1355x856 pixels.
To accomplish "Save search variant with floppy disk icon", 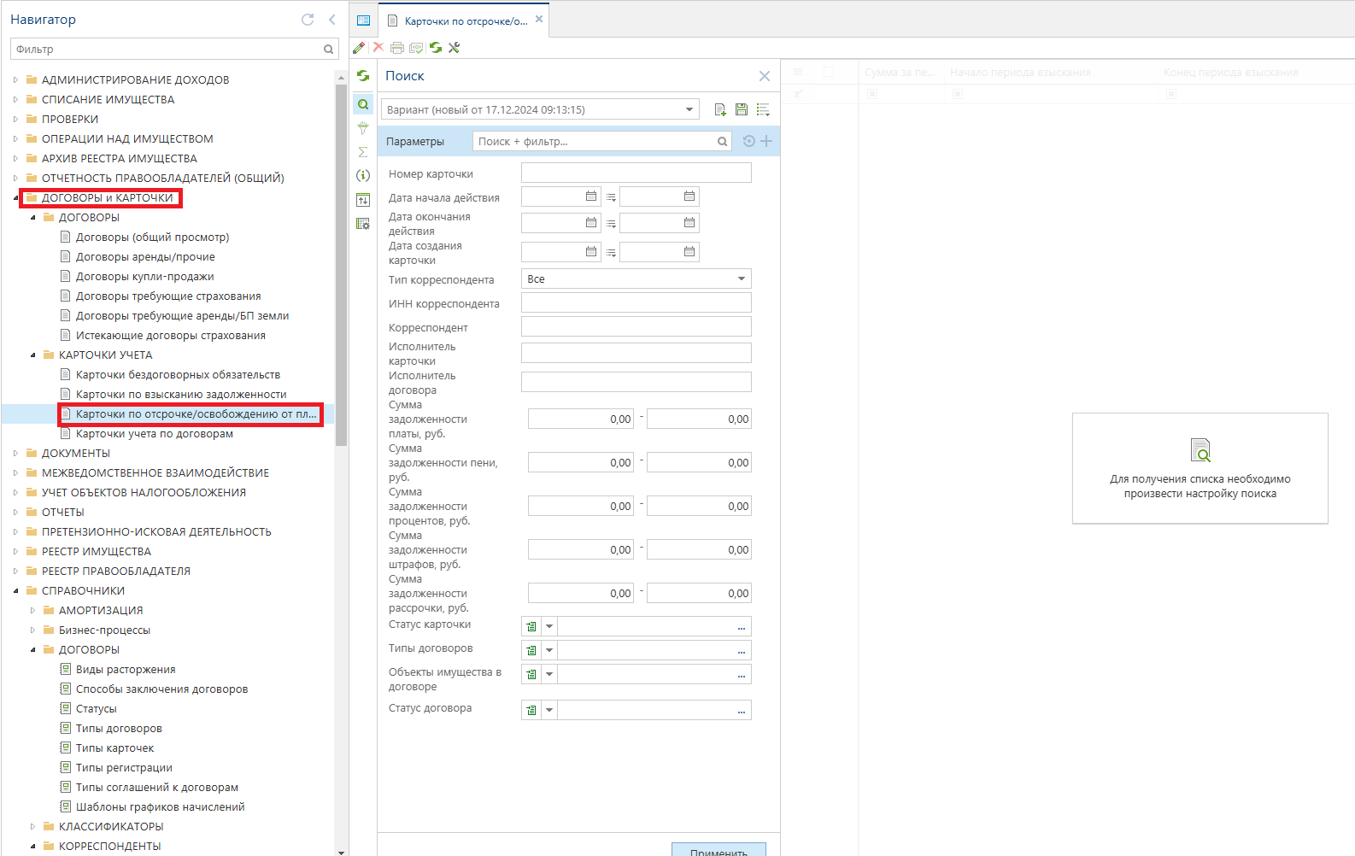I will 742,109.
